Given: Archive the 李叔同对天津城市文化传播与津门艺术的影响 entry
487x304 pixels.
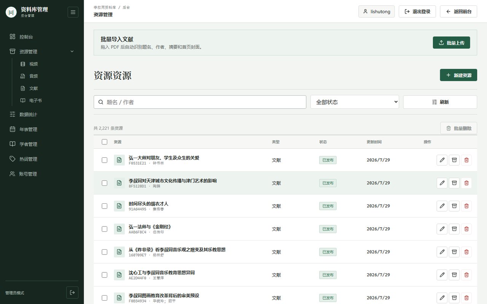Looking at the screenshot, I should [x=454, y=183].
